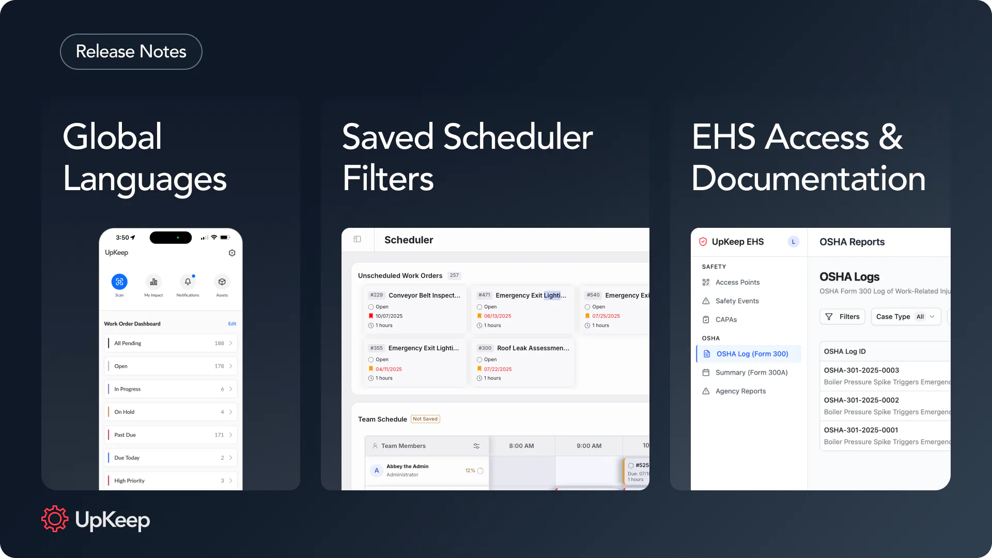Select the 8:00 AM column header
The height and width of the screenshot is (558, 992).
click(522, 446)
